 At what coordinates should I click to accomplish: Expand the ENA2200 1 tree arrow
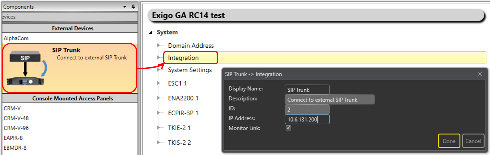pyautogui.click(x=159, y=98)
